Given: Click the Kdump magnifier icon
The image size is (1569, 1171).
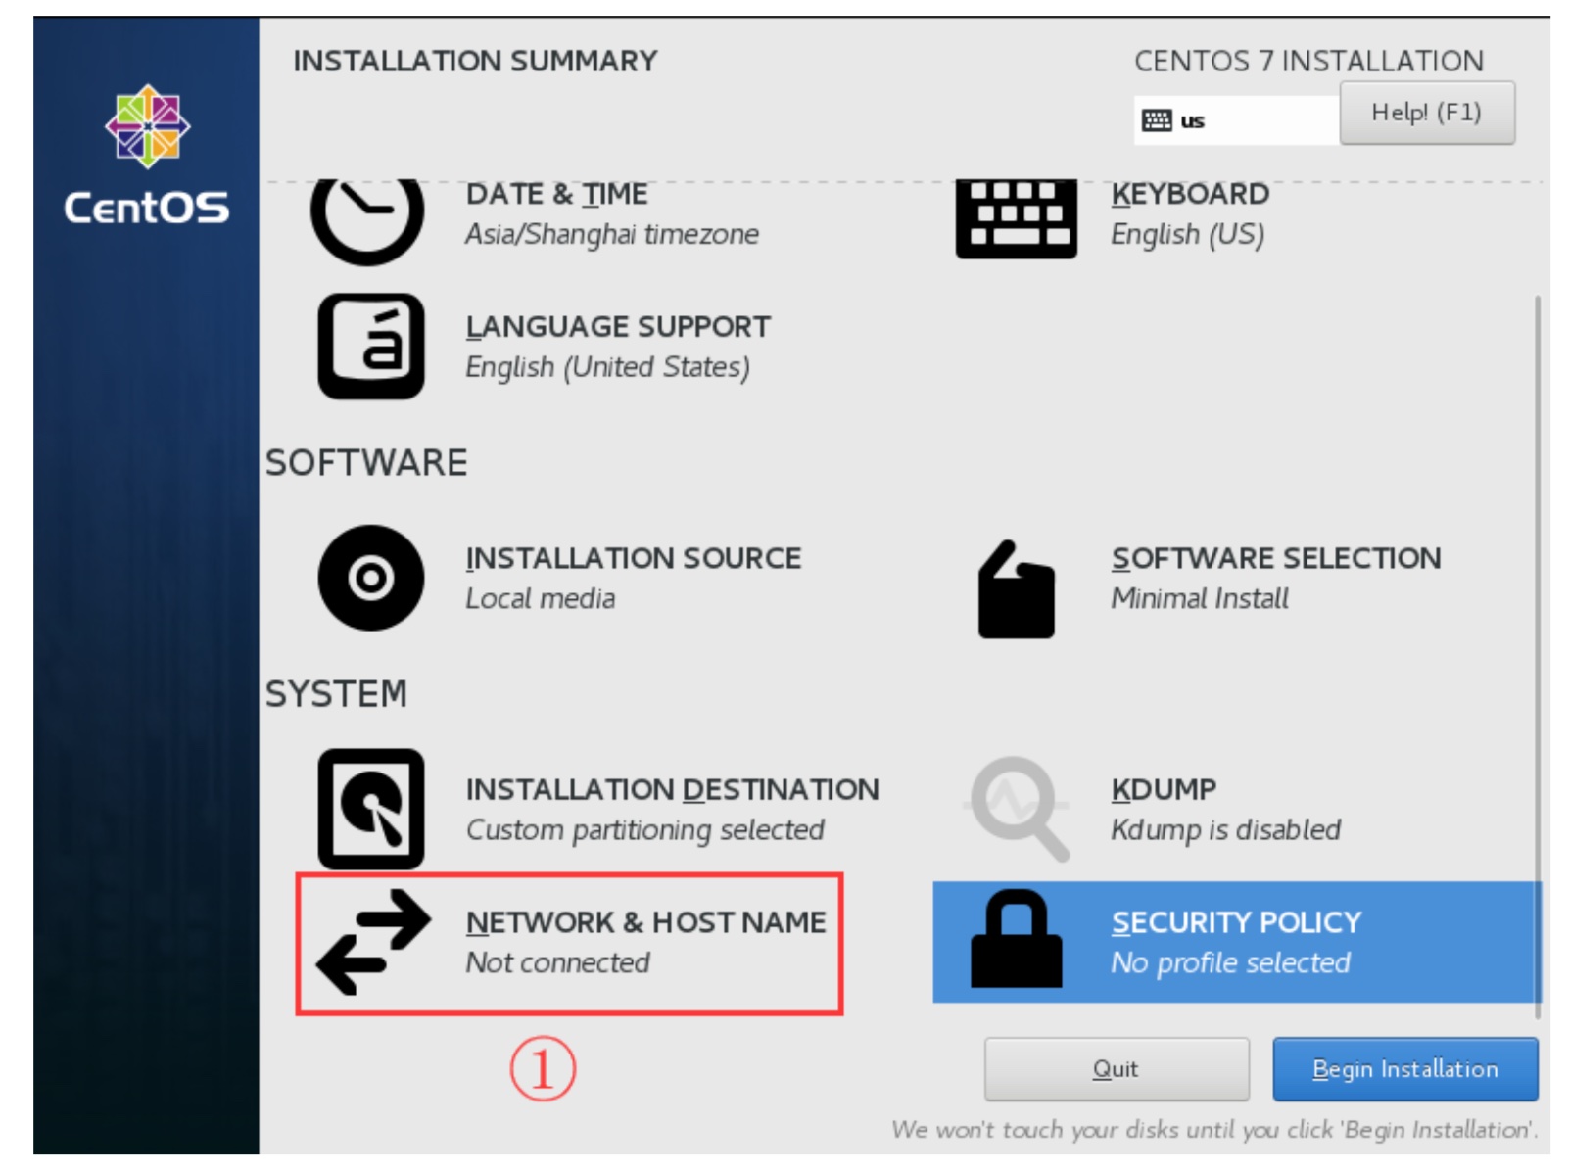Looking at the screenshot, I should coord(1018,809).
